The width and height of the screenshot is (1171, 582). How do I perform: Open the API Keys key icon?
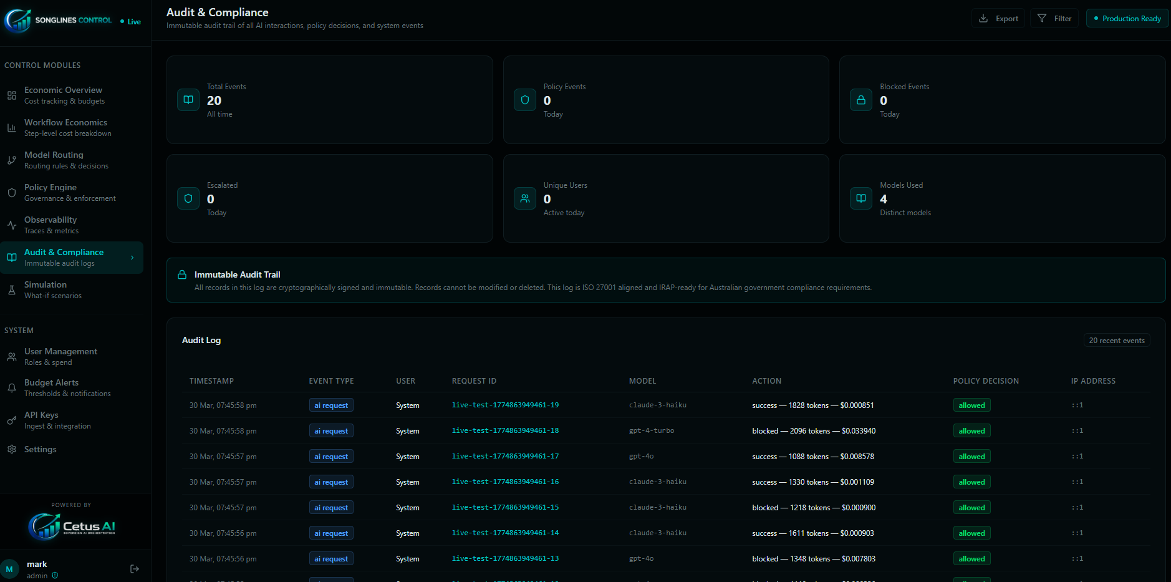pos(12,419)
